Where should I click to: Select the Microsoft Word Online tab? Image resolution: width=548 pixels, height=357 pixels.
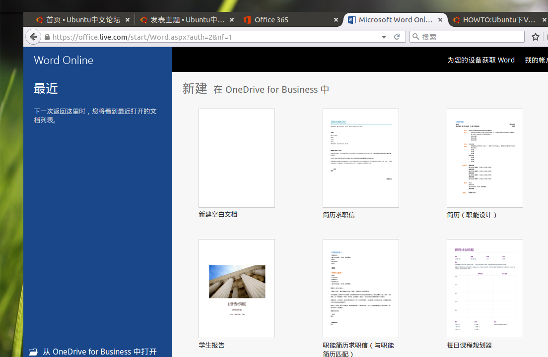[395, 20]
